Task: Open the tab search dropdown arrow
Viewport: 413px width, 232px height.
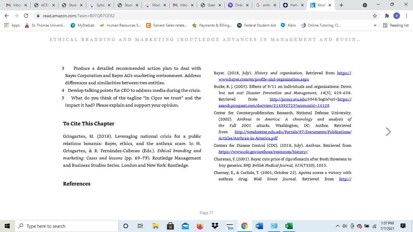Action: tap(365, 5)
